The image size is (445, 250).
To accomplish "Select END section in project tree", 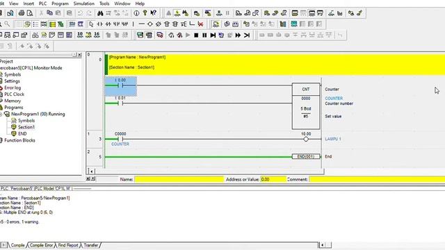I will [22, 133].
